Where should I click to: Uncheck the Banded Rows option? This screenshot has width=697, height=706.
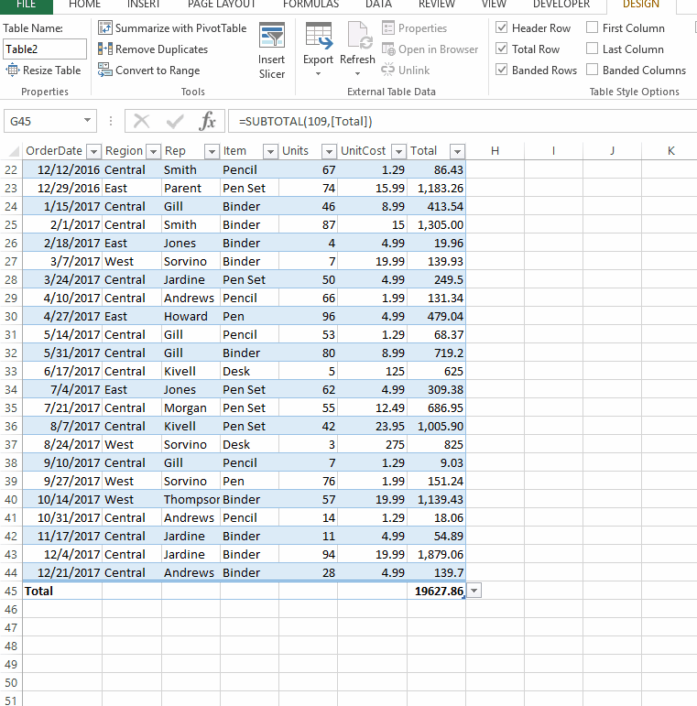(x=502, y=70)
